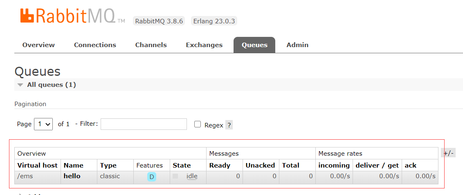Enable the Regex checkbox
The image size is (463, 195).
(x=198, y=124)
